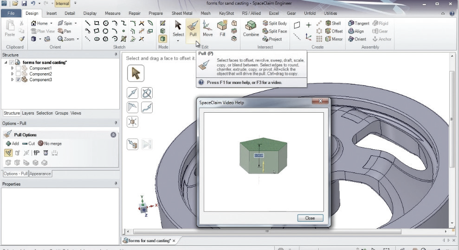The image size is (459, 250).
Task: Collapse the root 'forms for sand casting' node
Action: 6,62
